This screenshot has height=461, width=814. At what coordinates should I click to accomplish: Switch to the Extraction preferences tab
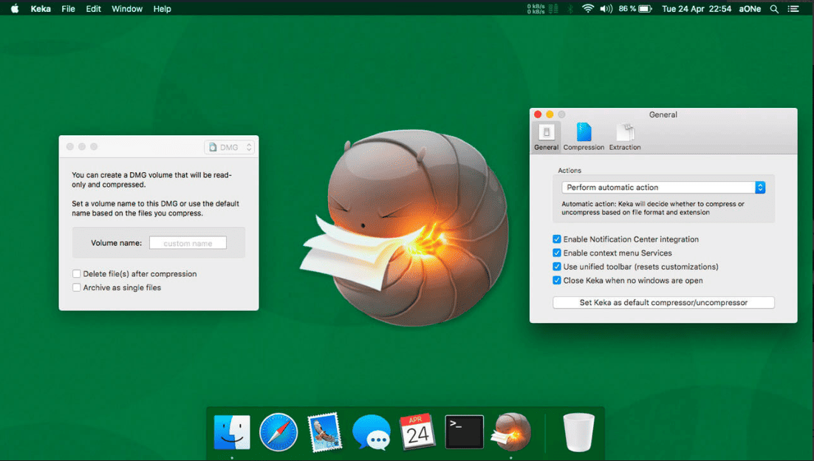pos(624,137)
